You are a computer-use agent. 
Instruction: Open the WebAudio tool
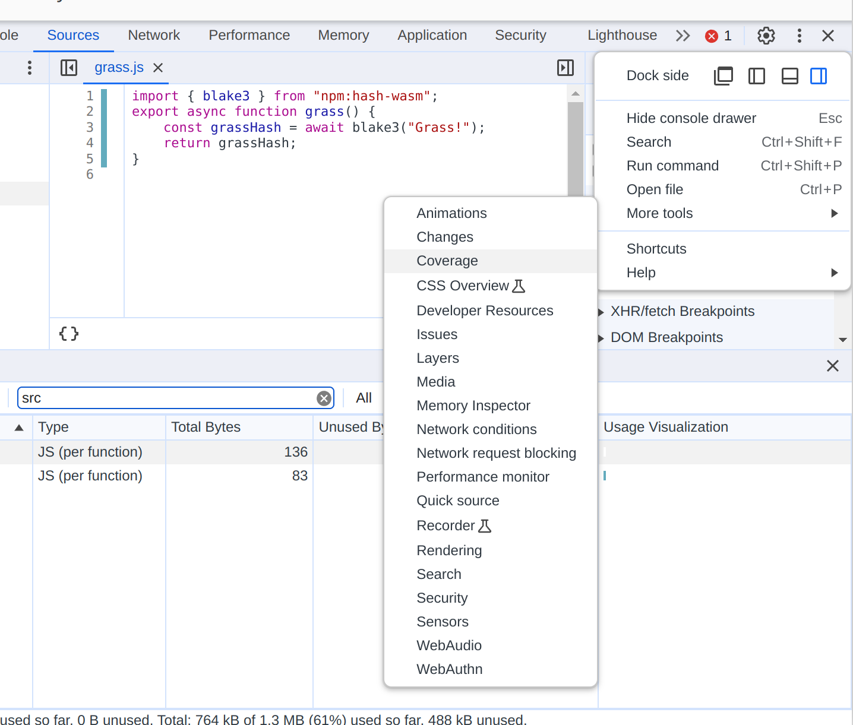click(491, 645)
